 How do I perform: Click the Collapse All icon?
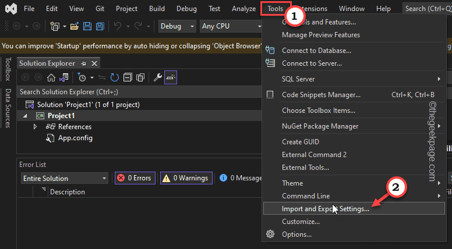point(128,77)
